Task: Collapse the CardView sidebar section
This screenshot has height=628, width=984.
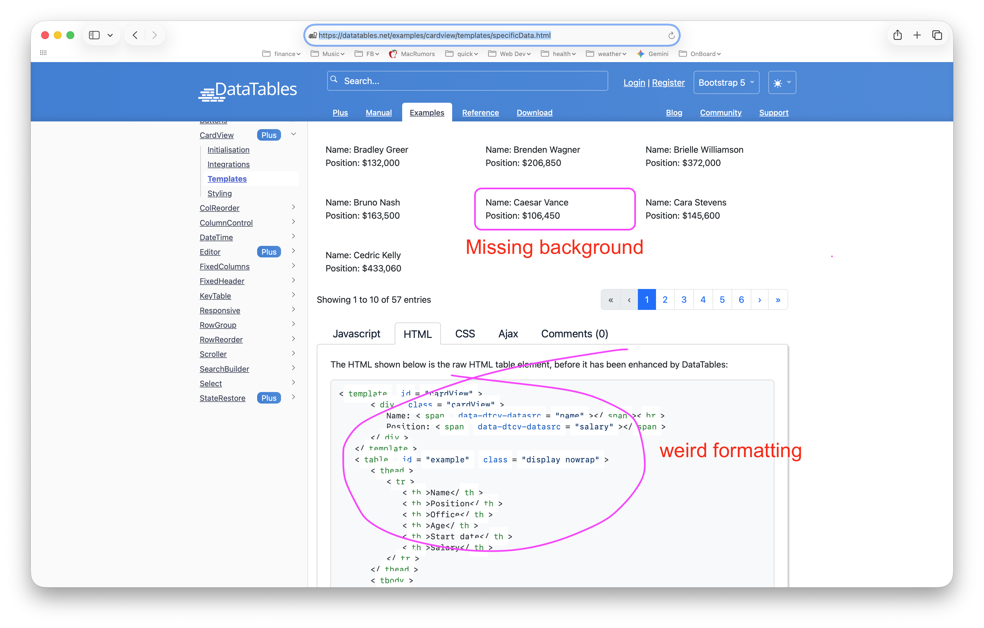Action: (293, 134)
